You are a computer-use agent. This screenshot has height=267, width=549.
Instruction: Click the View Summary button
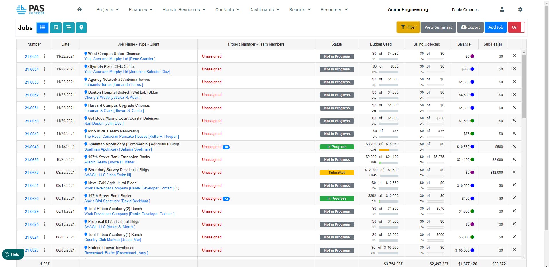(x=438, y=27)
